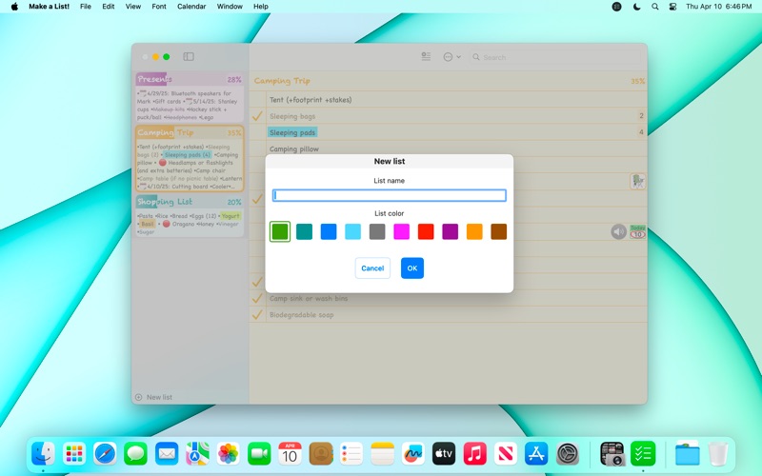This screenshot has width=762, height=476.
Task: Open the Calendar menu
Action: click(x=191, y=7)
